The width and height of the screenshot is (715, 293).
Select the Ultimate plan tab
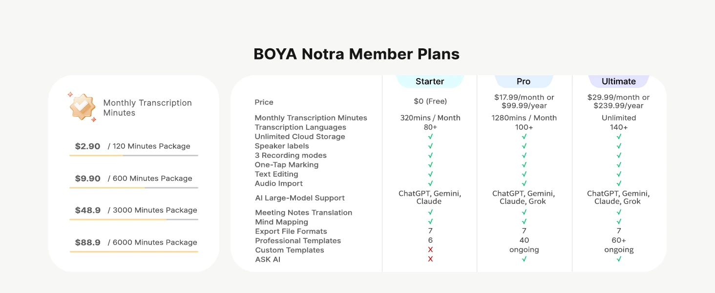(619, 81)
